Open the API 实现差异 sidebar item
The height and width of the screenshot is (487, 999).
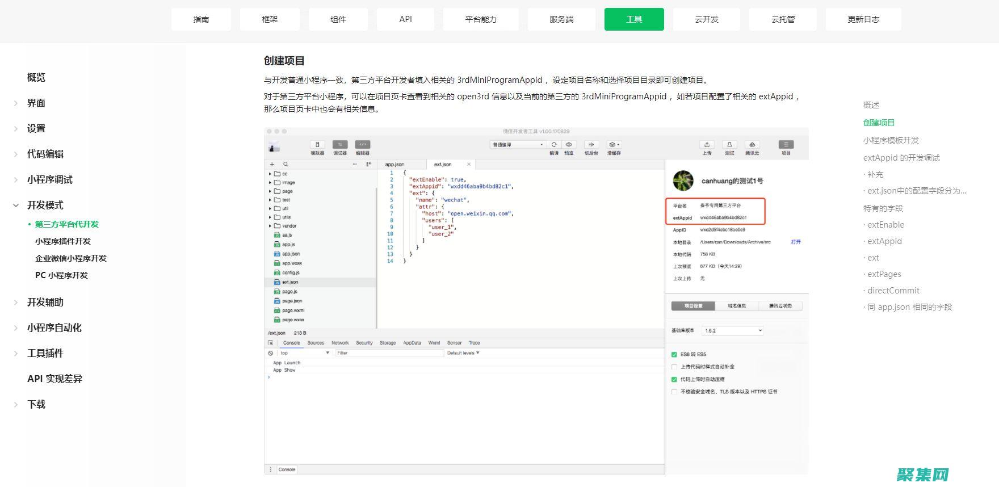point(55,379)
